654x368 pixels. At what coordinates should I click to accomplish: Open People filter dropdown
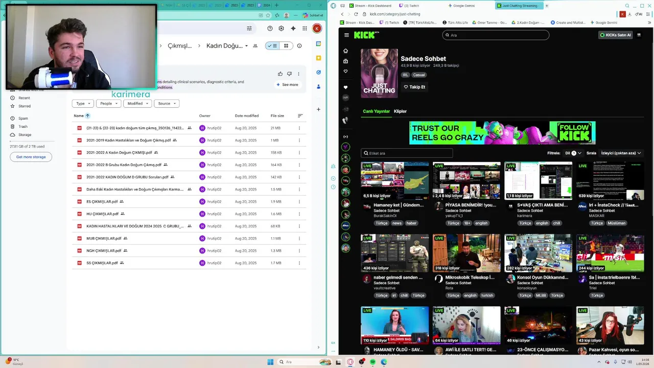coord(109,103)
